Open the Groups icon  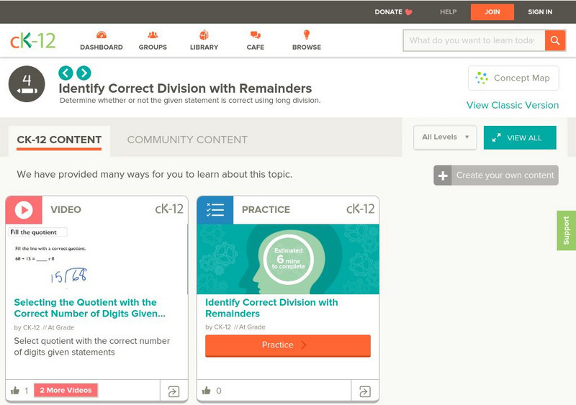pyautogui.click(x=153, y=35)
